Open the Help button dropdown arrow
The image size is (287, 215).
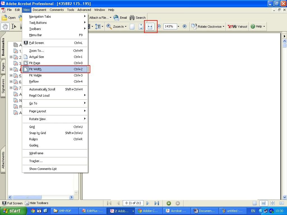click(264, 27)
